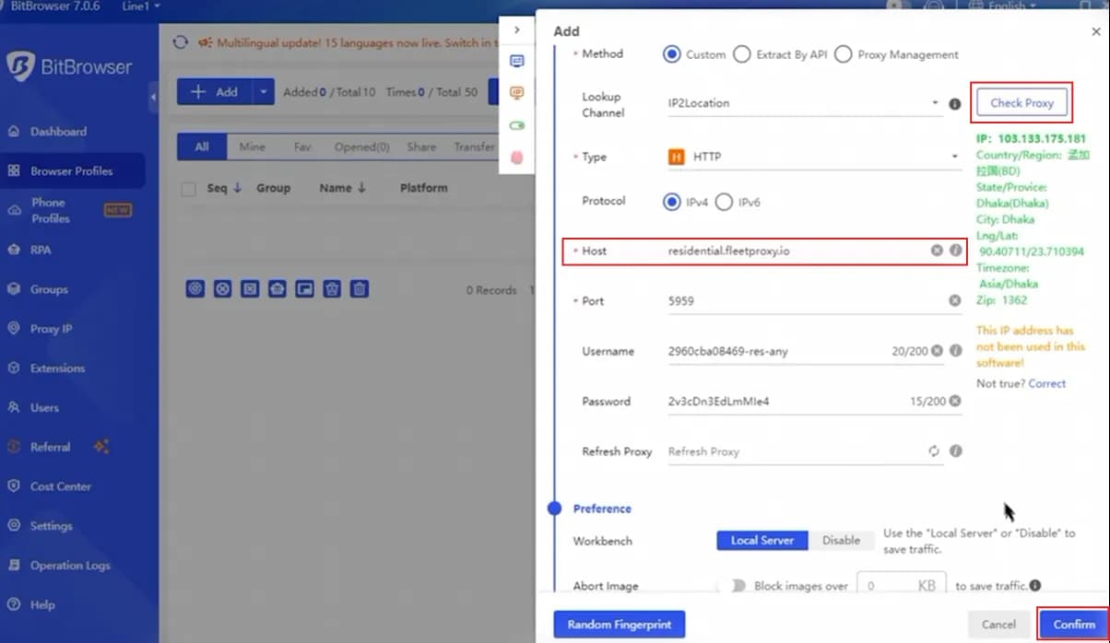Click the info icon beside Host field
The width and height of the screenshot is (1110, 643).
tap(956, 251)
